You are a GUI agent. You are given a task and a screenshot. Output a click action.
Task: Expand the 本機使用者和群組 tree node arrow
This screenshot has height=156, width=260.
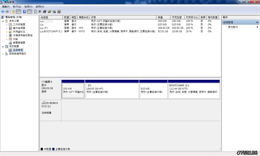click(x=7, y=36)
